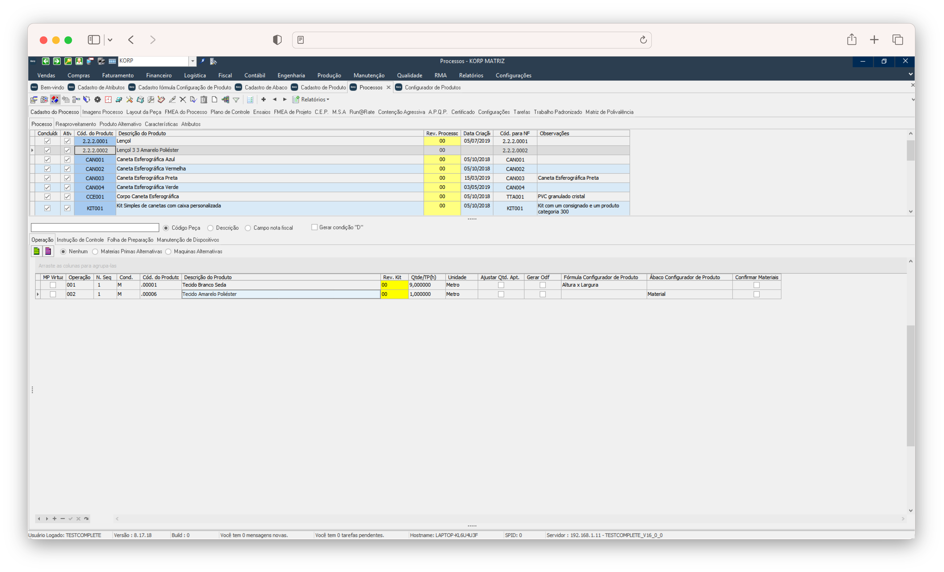Select the KIT001 product row
The width and height of the screenshot is (944, 572).
click(x=95, y=208)
